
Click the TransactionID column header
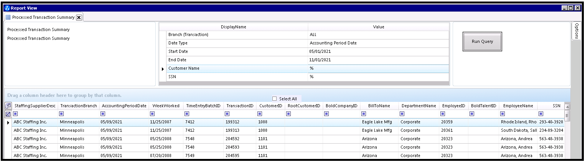pos(240,106)
